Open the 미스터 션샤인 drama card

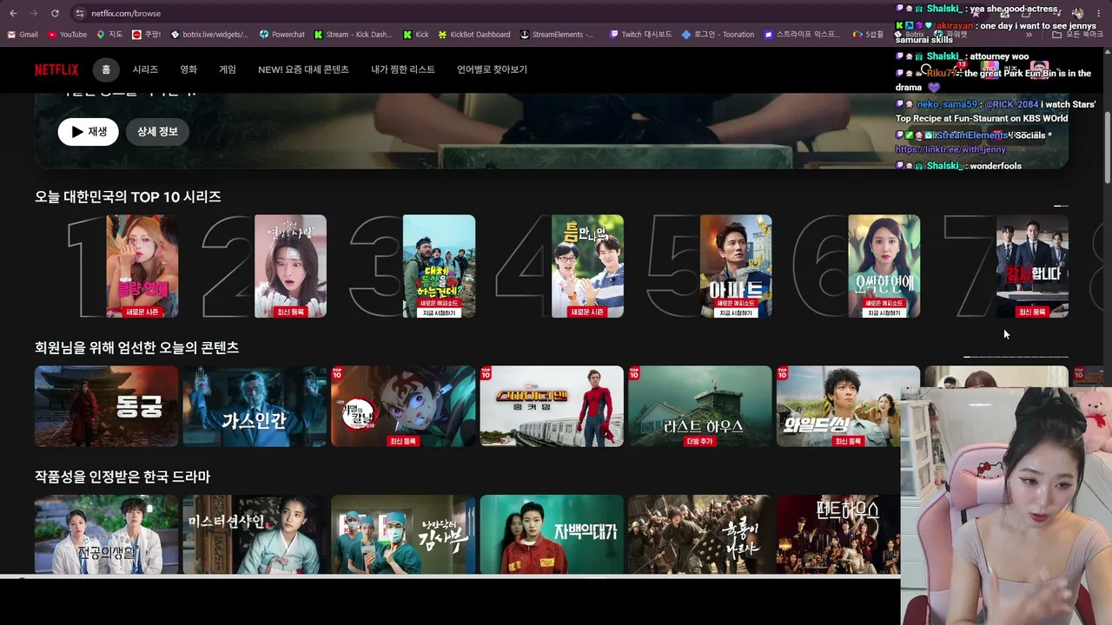[x=255, y=535]
